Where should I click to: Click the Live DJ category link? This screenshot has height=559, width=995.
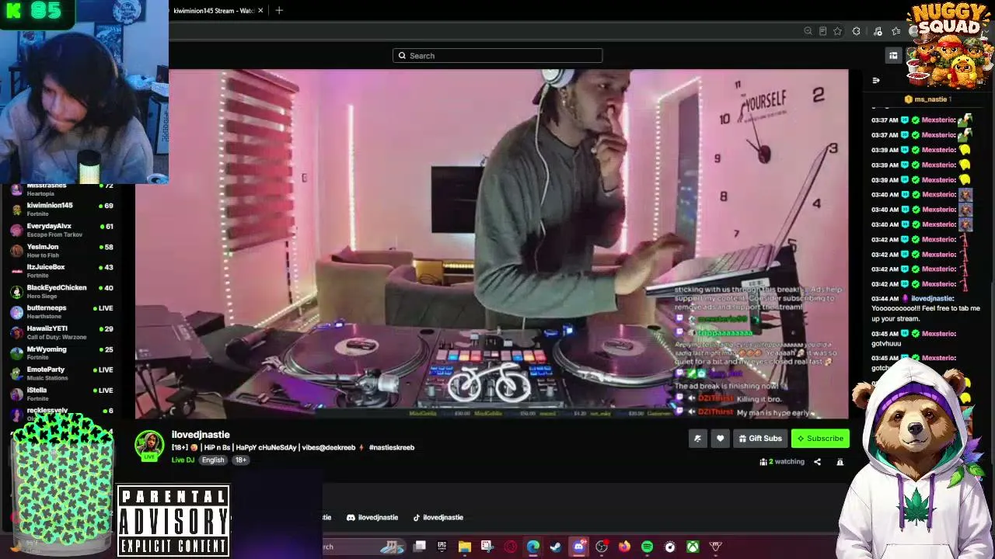pyautogui.click(x=183, y=460)
